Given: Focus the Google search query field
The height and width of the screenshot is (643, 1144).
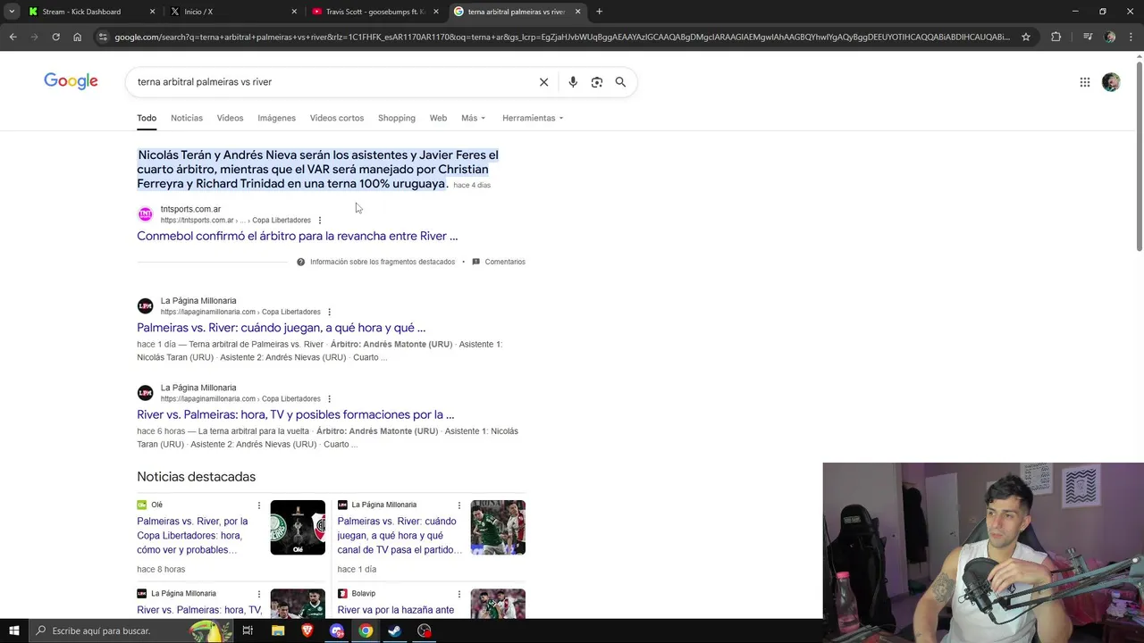Looking at the screenshot, I should coord(331,82).
